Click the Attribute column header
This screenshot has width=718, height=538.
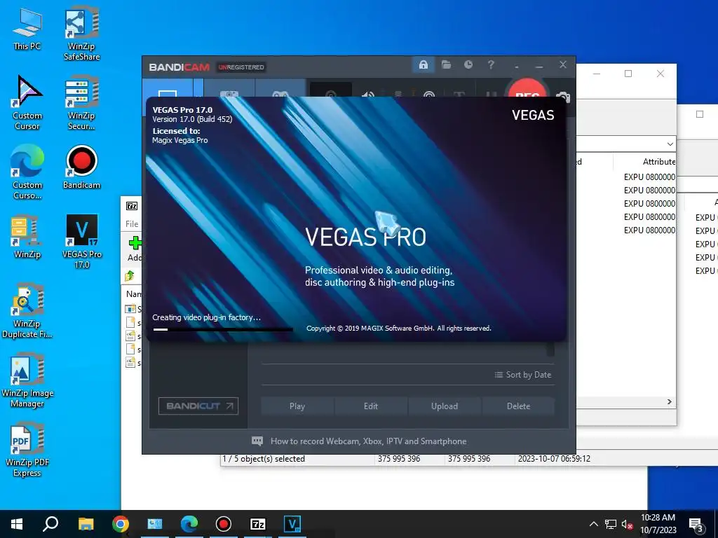pos(658,162)
